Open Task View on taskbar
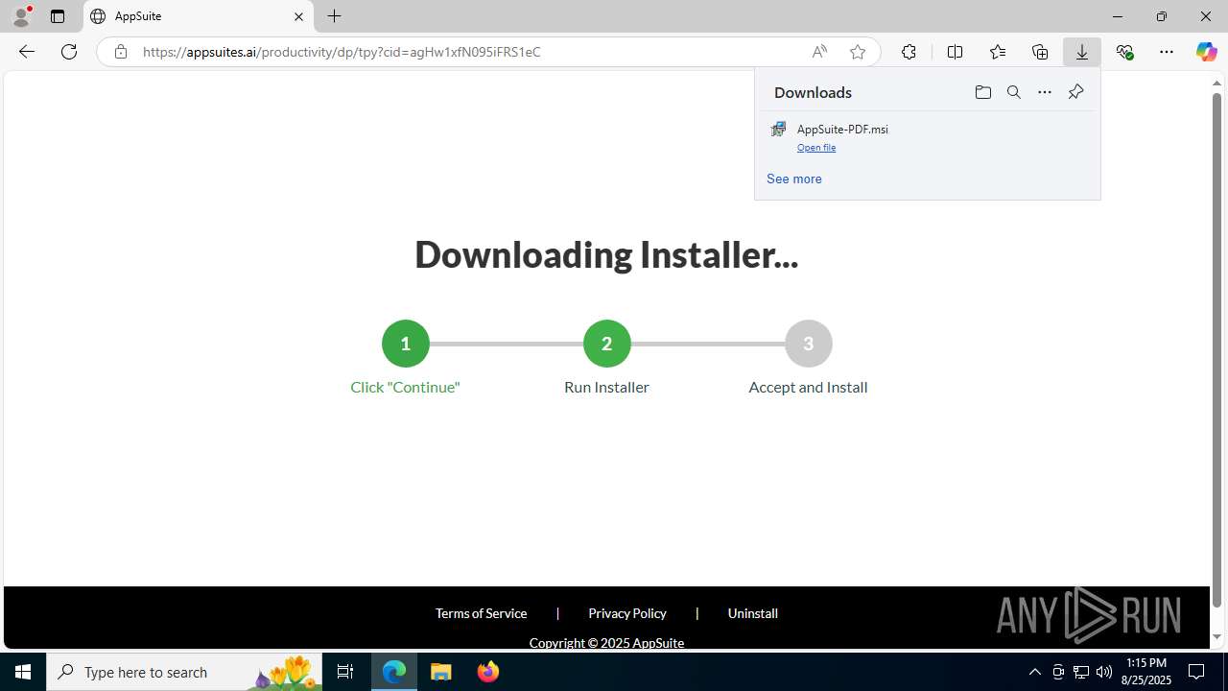The image size is (1228, 691). coord(345,672)
